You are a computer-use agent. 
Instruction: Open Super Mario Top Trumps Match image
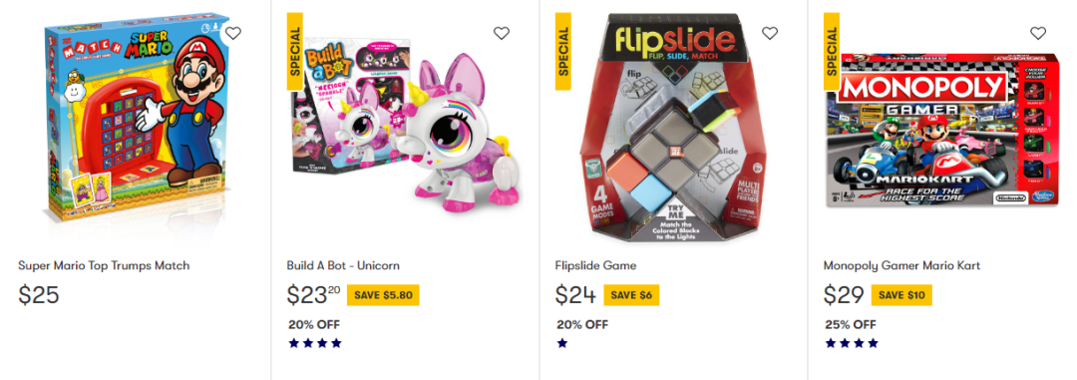click(x=135, y=123)
